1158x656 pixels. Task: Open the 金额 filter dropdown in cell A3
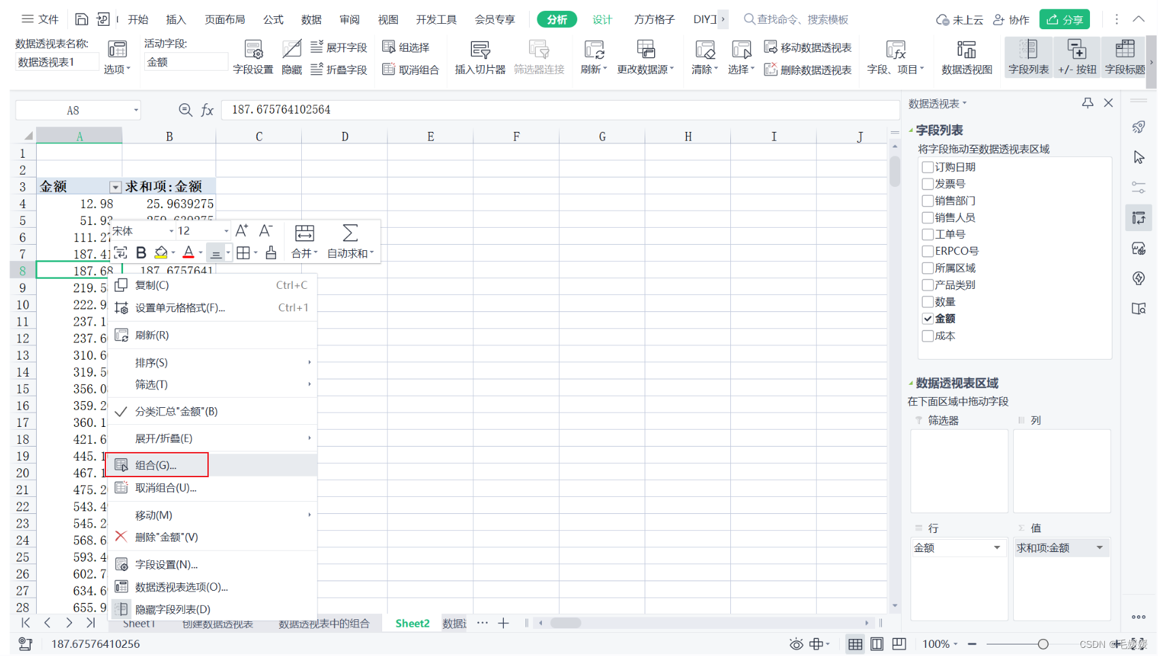tap(115, 187)
